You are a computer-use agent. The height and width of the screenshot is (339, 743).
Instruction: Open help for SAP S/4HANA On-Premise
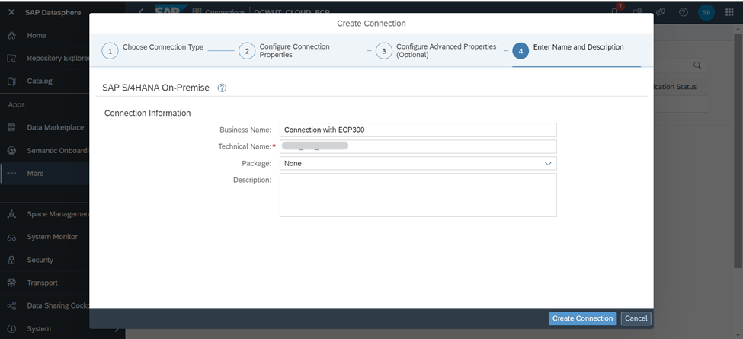[222, 88]
